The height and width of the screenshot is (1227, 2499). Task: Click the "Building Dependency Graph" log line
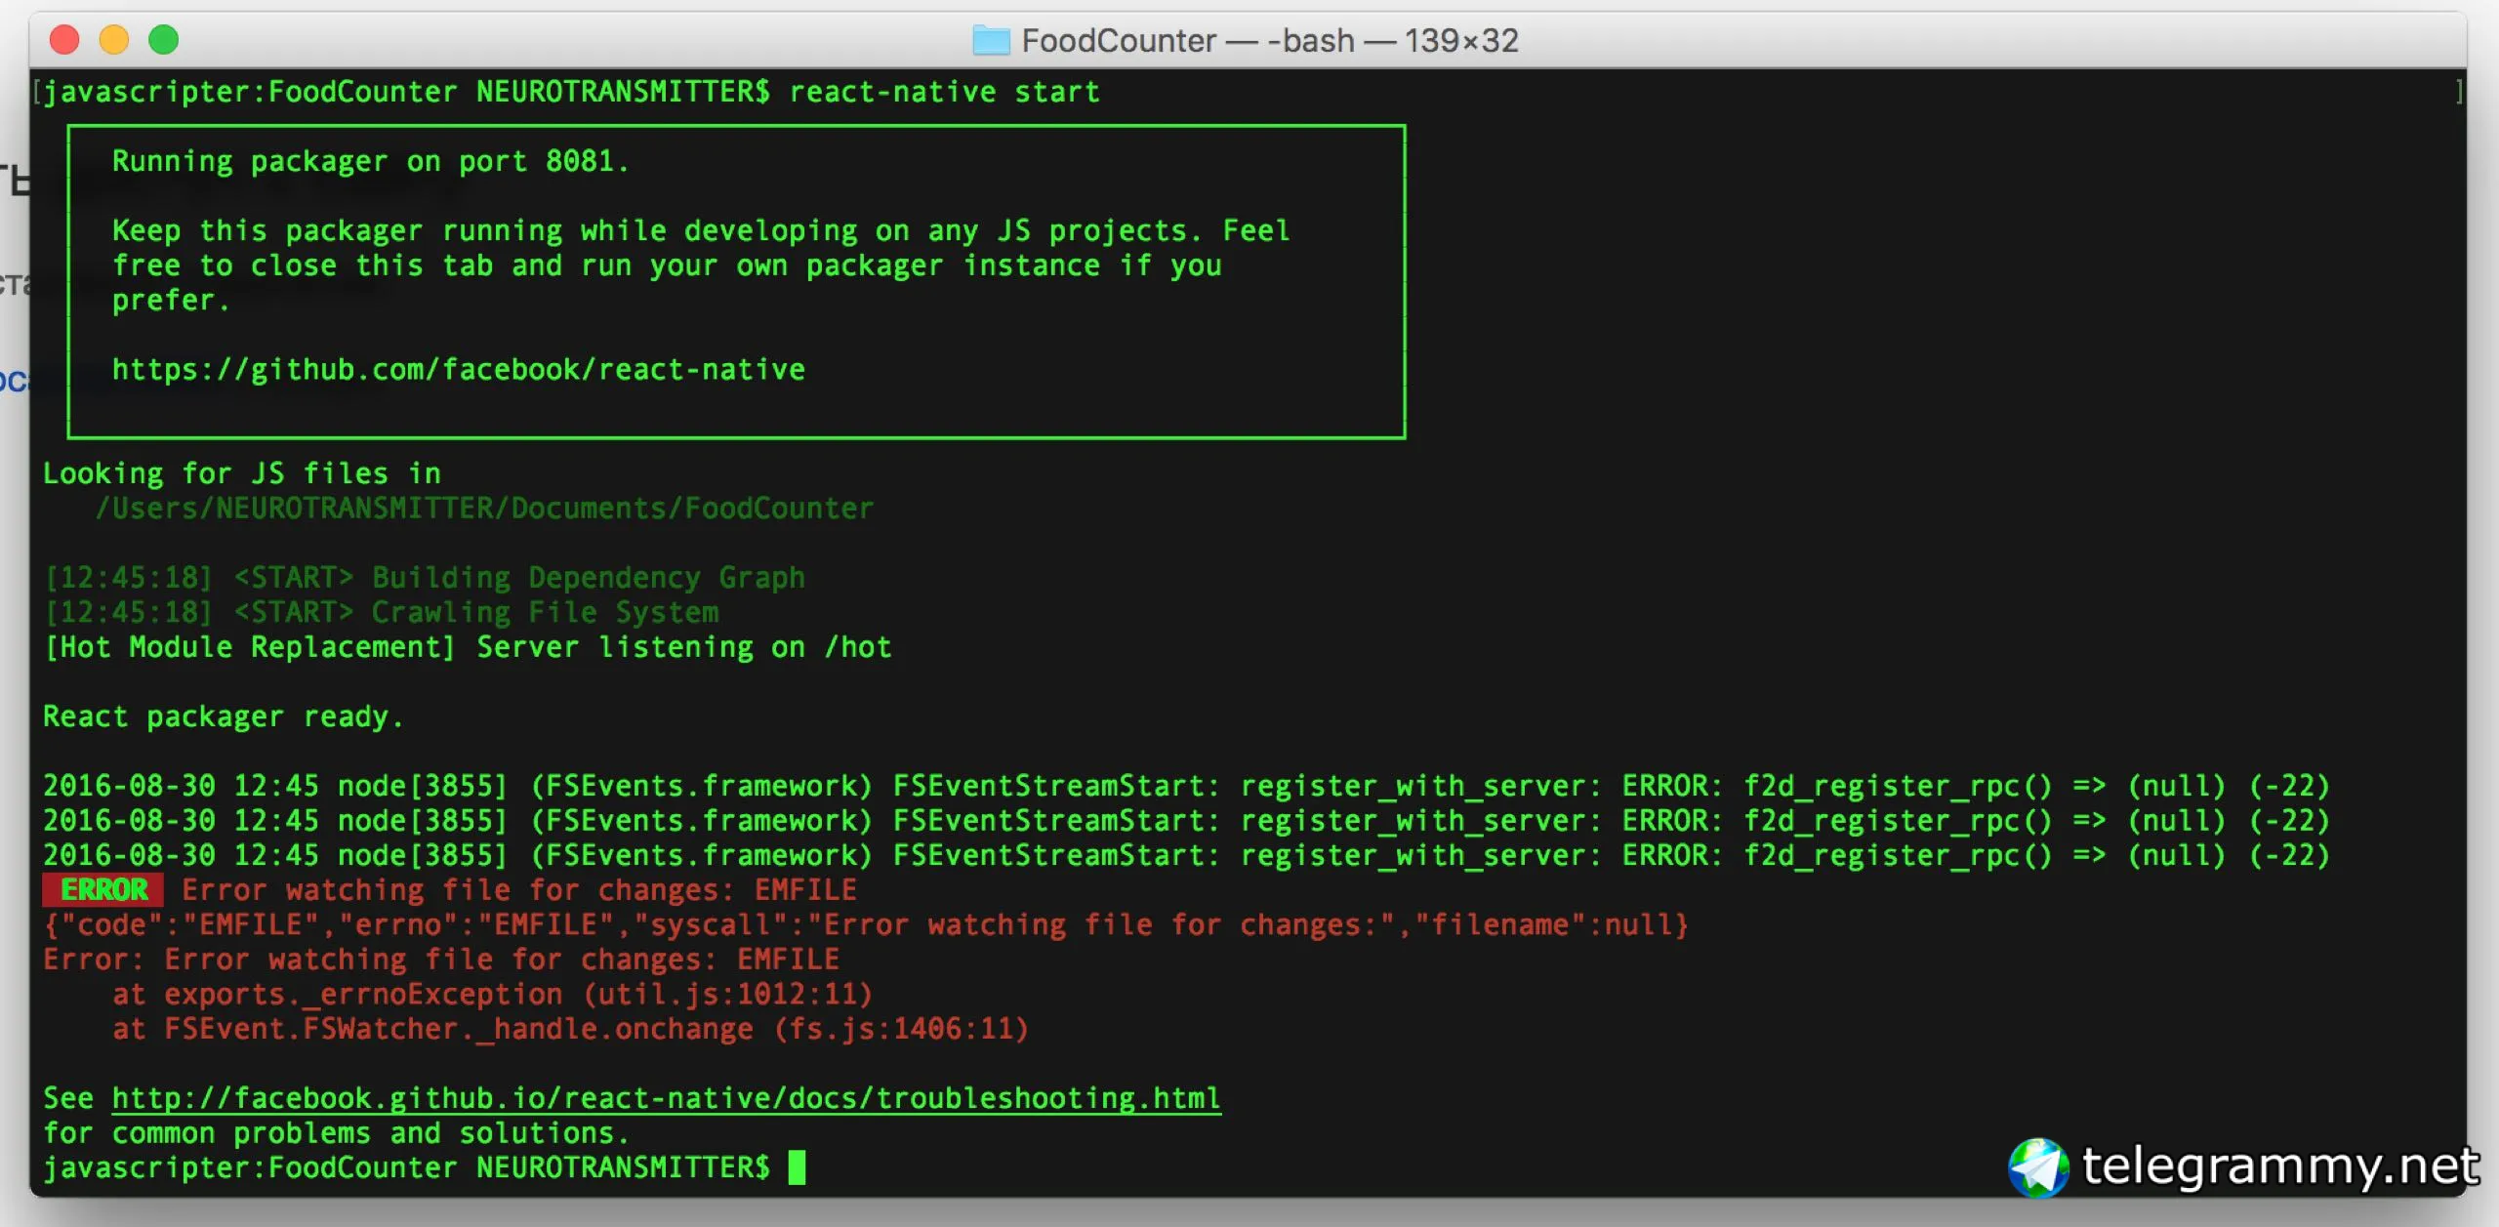[x=426, y=578]
